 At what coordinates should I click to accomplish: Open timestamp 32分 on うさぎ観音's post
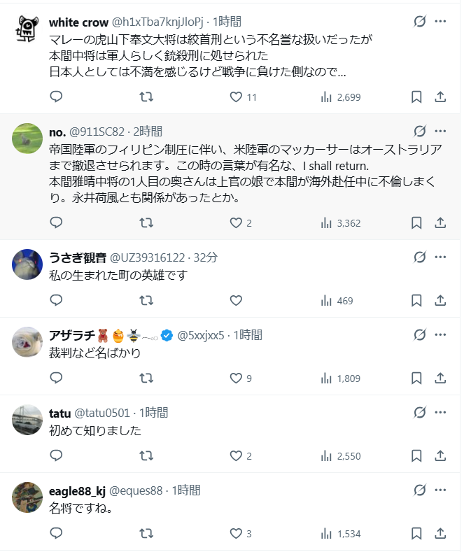tap(205, 257)
